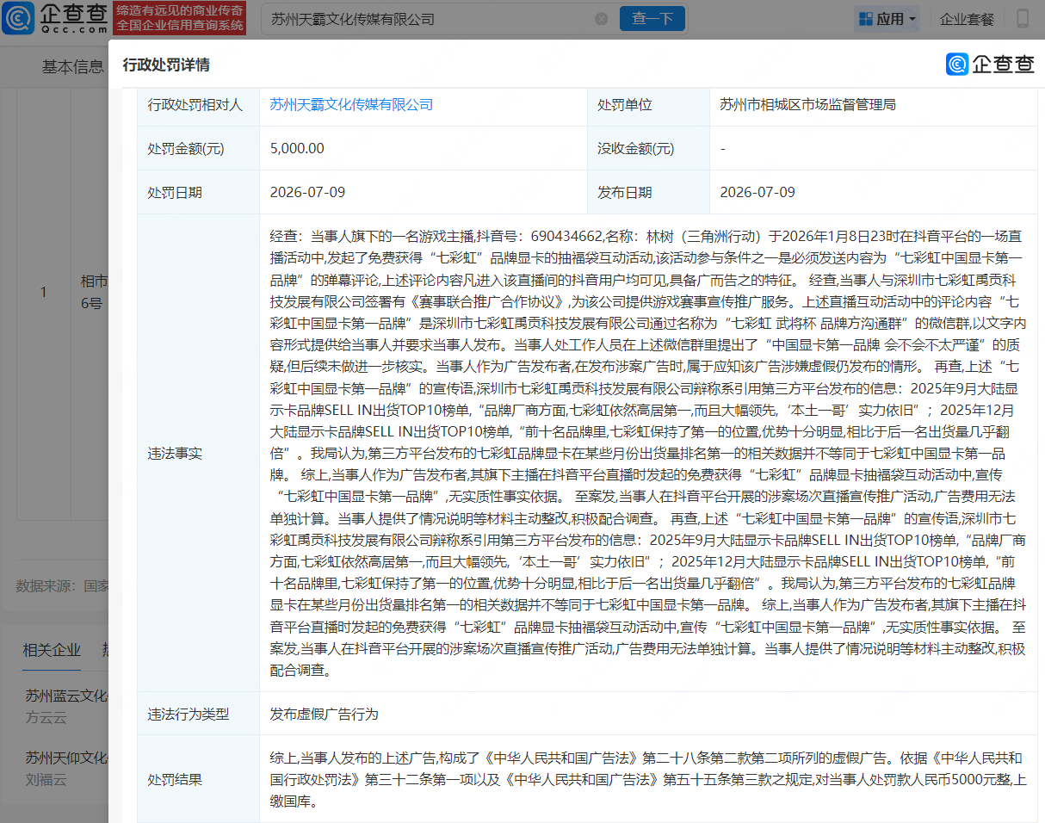The width and height of the screenshot is (1045, 823).
Task: Click the 5,000.00 penalty amount value
Action: point(297,148)
